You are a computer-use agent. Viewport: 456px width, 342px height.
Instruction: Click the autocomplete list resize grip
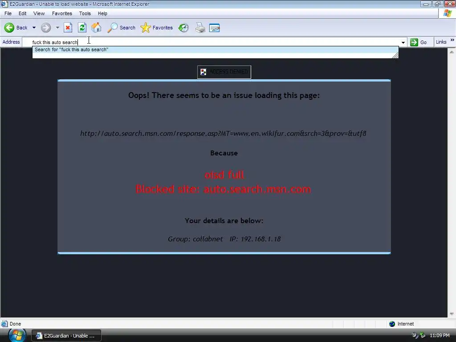pyautogui.click(x=395, y=55)
